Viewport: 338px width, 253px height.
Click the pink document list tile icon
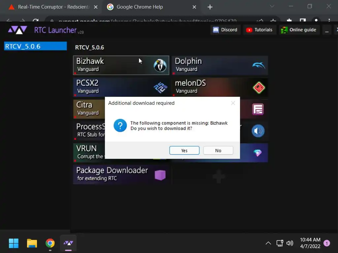[x=258, y=109]
